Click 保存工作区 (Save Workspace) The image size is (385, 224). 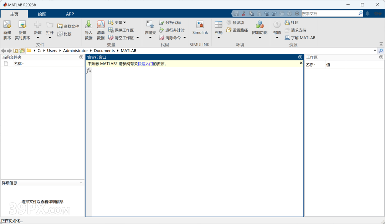tap(121, 30)
